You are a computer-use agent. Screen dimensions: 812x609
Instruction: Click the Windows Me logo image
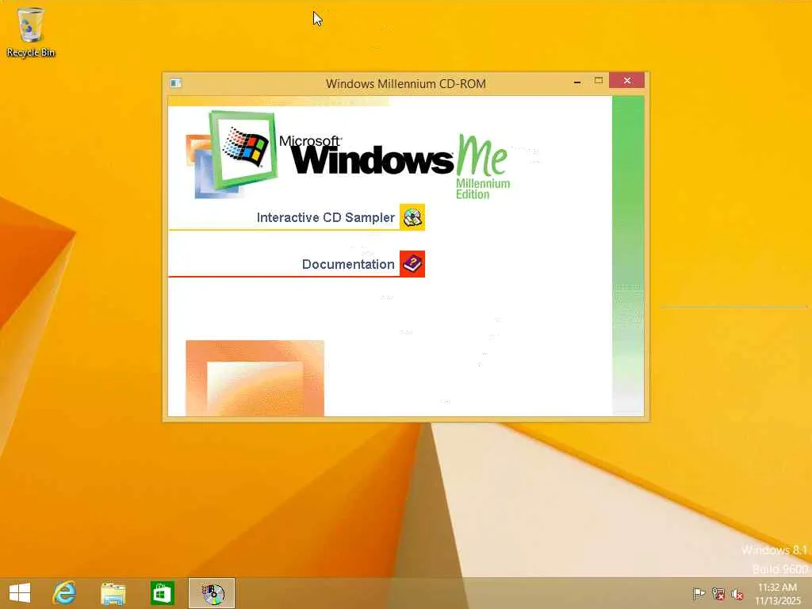coord(348,155)
